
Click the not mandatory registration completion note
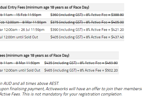[x=61, y=94]
